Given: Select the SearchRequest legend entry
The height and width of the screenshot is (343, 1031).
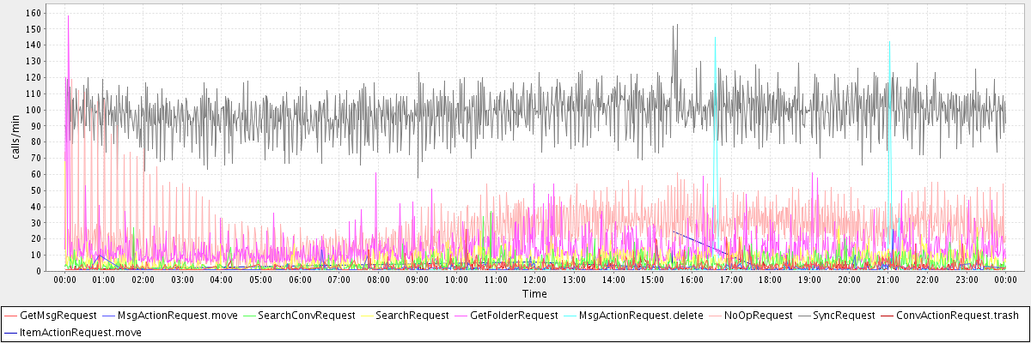Looking at the screenshot, I should [x=412, y=316].
